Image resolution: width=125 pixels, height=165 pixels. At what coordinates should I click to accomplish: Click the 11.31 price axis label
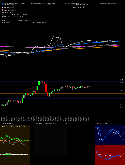(121, 98)
